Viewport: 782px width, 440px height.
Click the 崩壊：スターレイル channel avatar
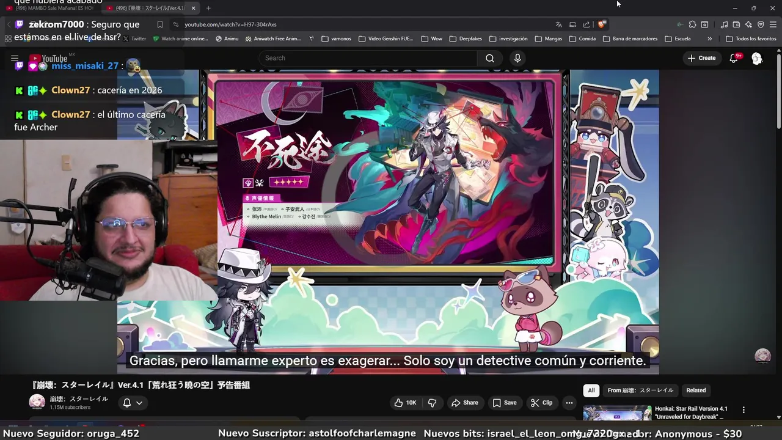point(37,402)
